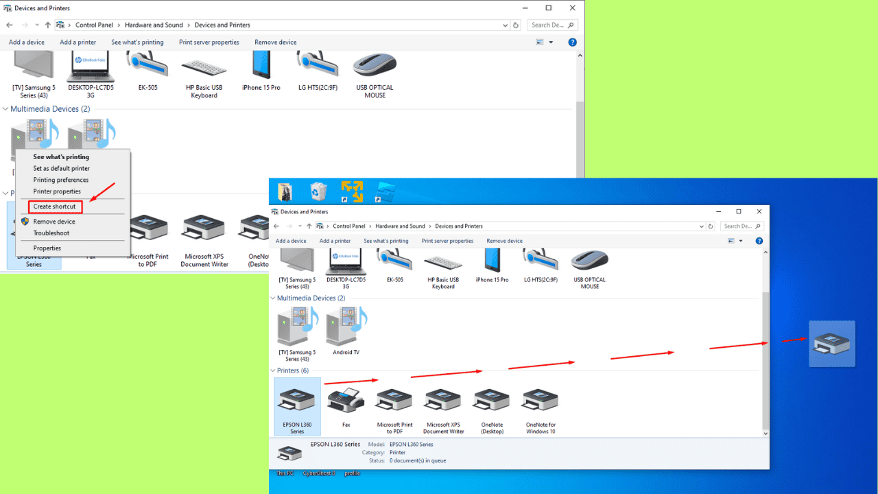The image size is (878, 494).
Task: Open the recent locations dropdown in the context-menu window
Action: pos(37,25)
